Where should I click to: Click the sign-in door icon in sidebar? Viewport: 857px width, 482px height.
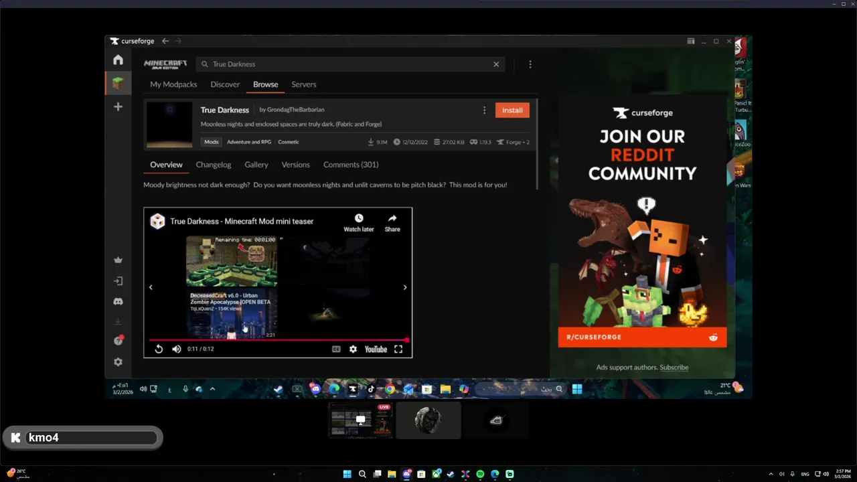point(118,281)
